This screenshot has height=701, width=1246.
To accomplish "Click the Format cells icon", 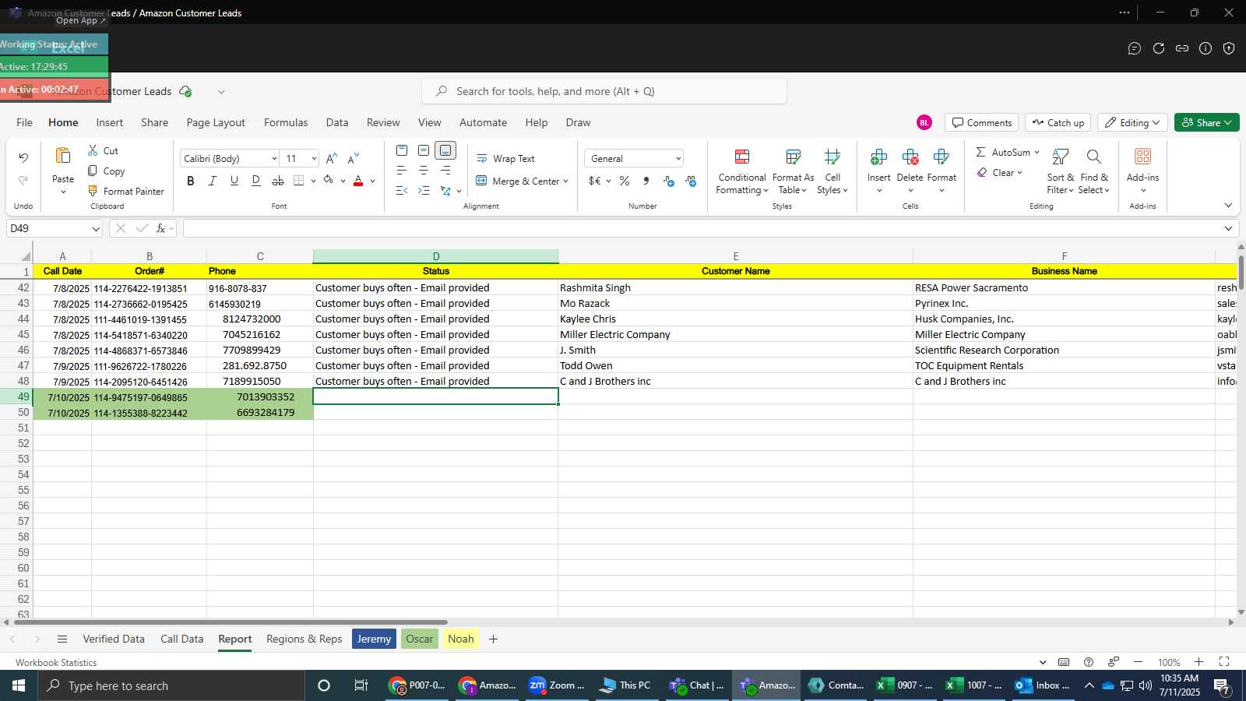I will coord(941,157).
